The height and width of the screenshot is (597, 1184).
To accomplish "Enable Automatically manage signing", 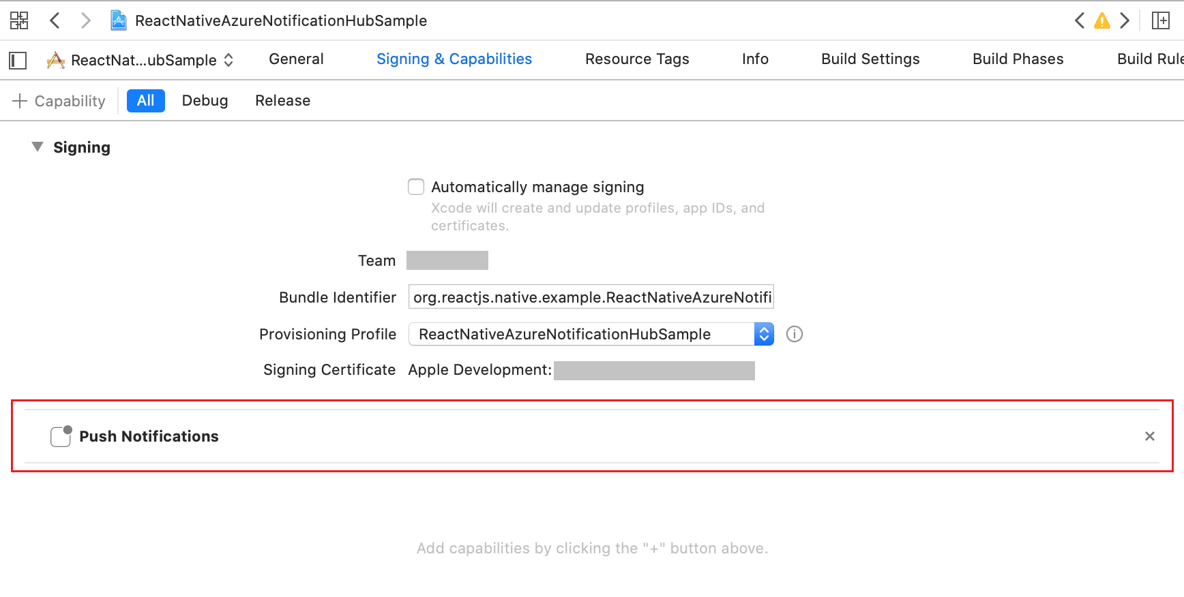I will click(x=416, y=187).
